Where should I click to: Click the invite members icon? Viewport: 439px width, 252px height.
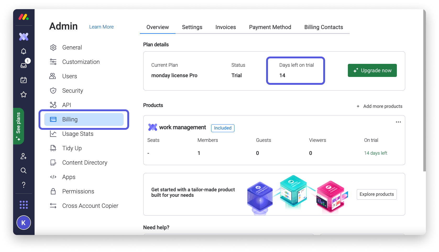(24, 156)
